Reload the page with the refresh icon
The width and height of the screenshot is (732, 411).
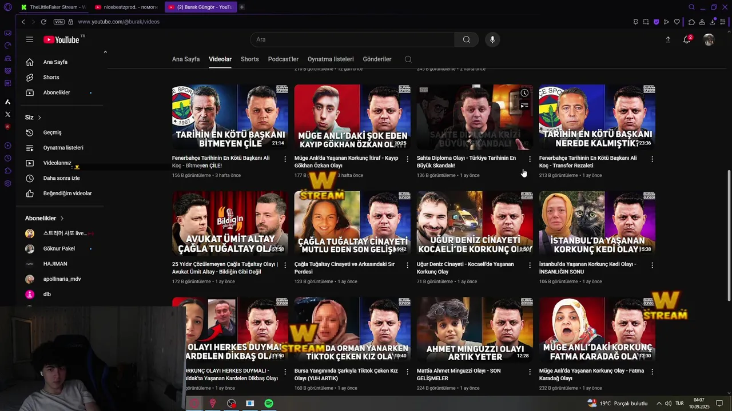pyautogui.click(x=43, y=22)
